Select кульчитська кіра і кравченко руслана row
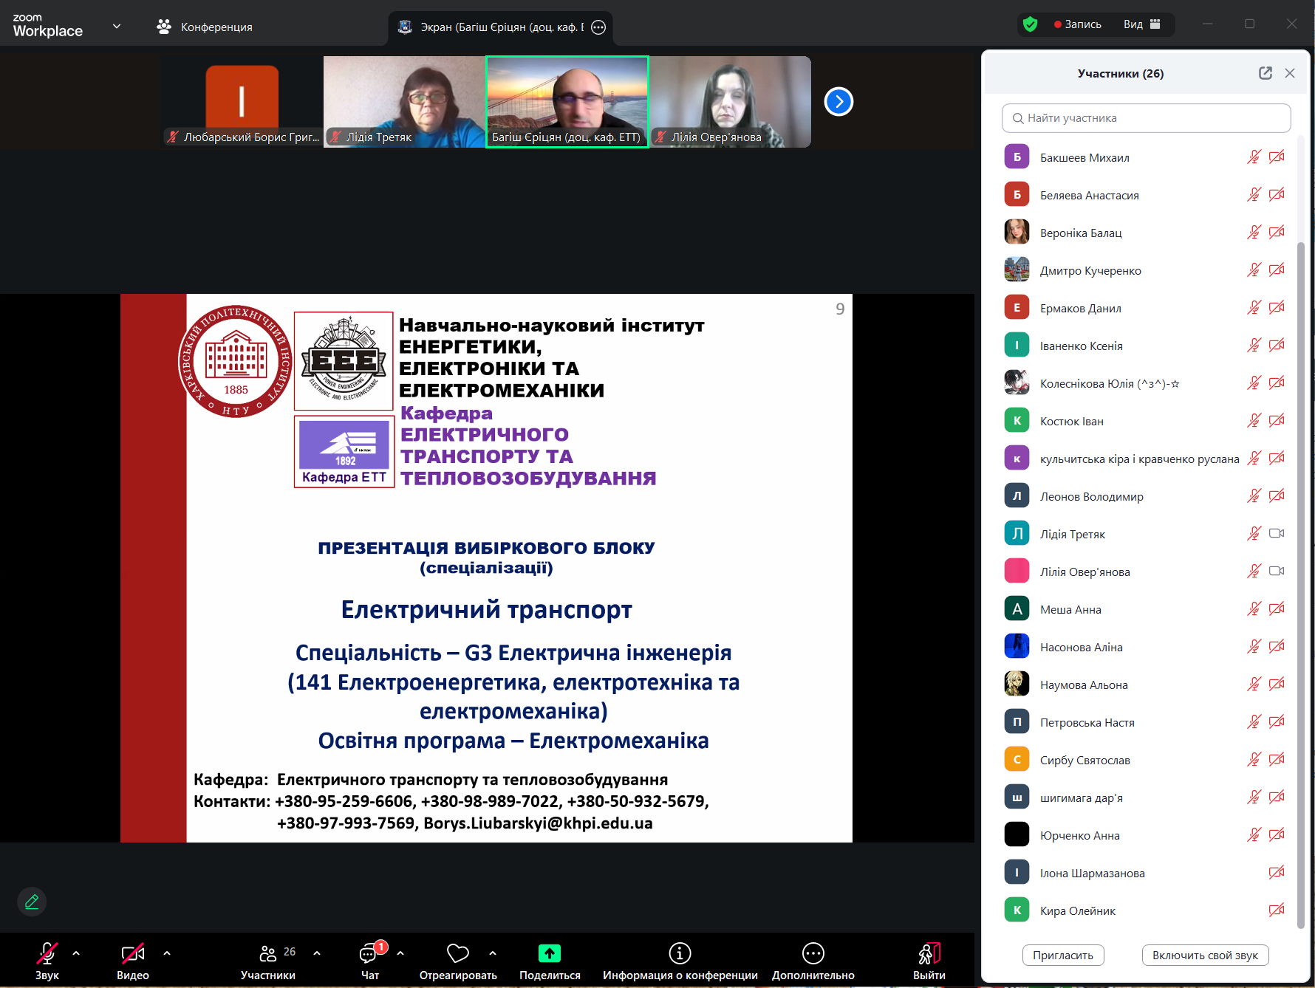Image resolution: width=1315 pixels, height=988 pixels. pyautogui.click(x=1146, y=459)
